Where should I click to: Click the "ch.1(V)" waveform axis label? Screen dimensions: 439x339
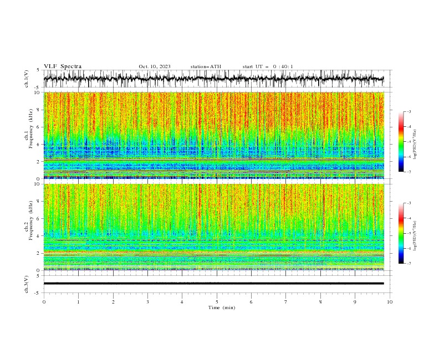(27, 79)
